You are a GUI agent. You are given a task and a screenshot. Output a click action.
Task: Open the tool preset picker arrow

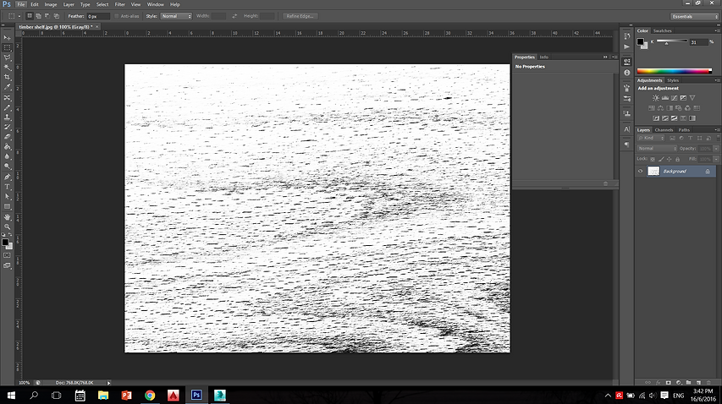click(x=19, y=16)
